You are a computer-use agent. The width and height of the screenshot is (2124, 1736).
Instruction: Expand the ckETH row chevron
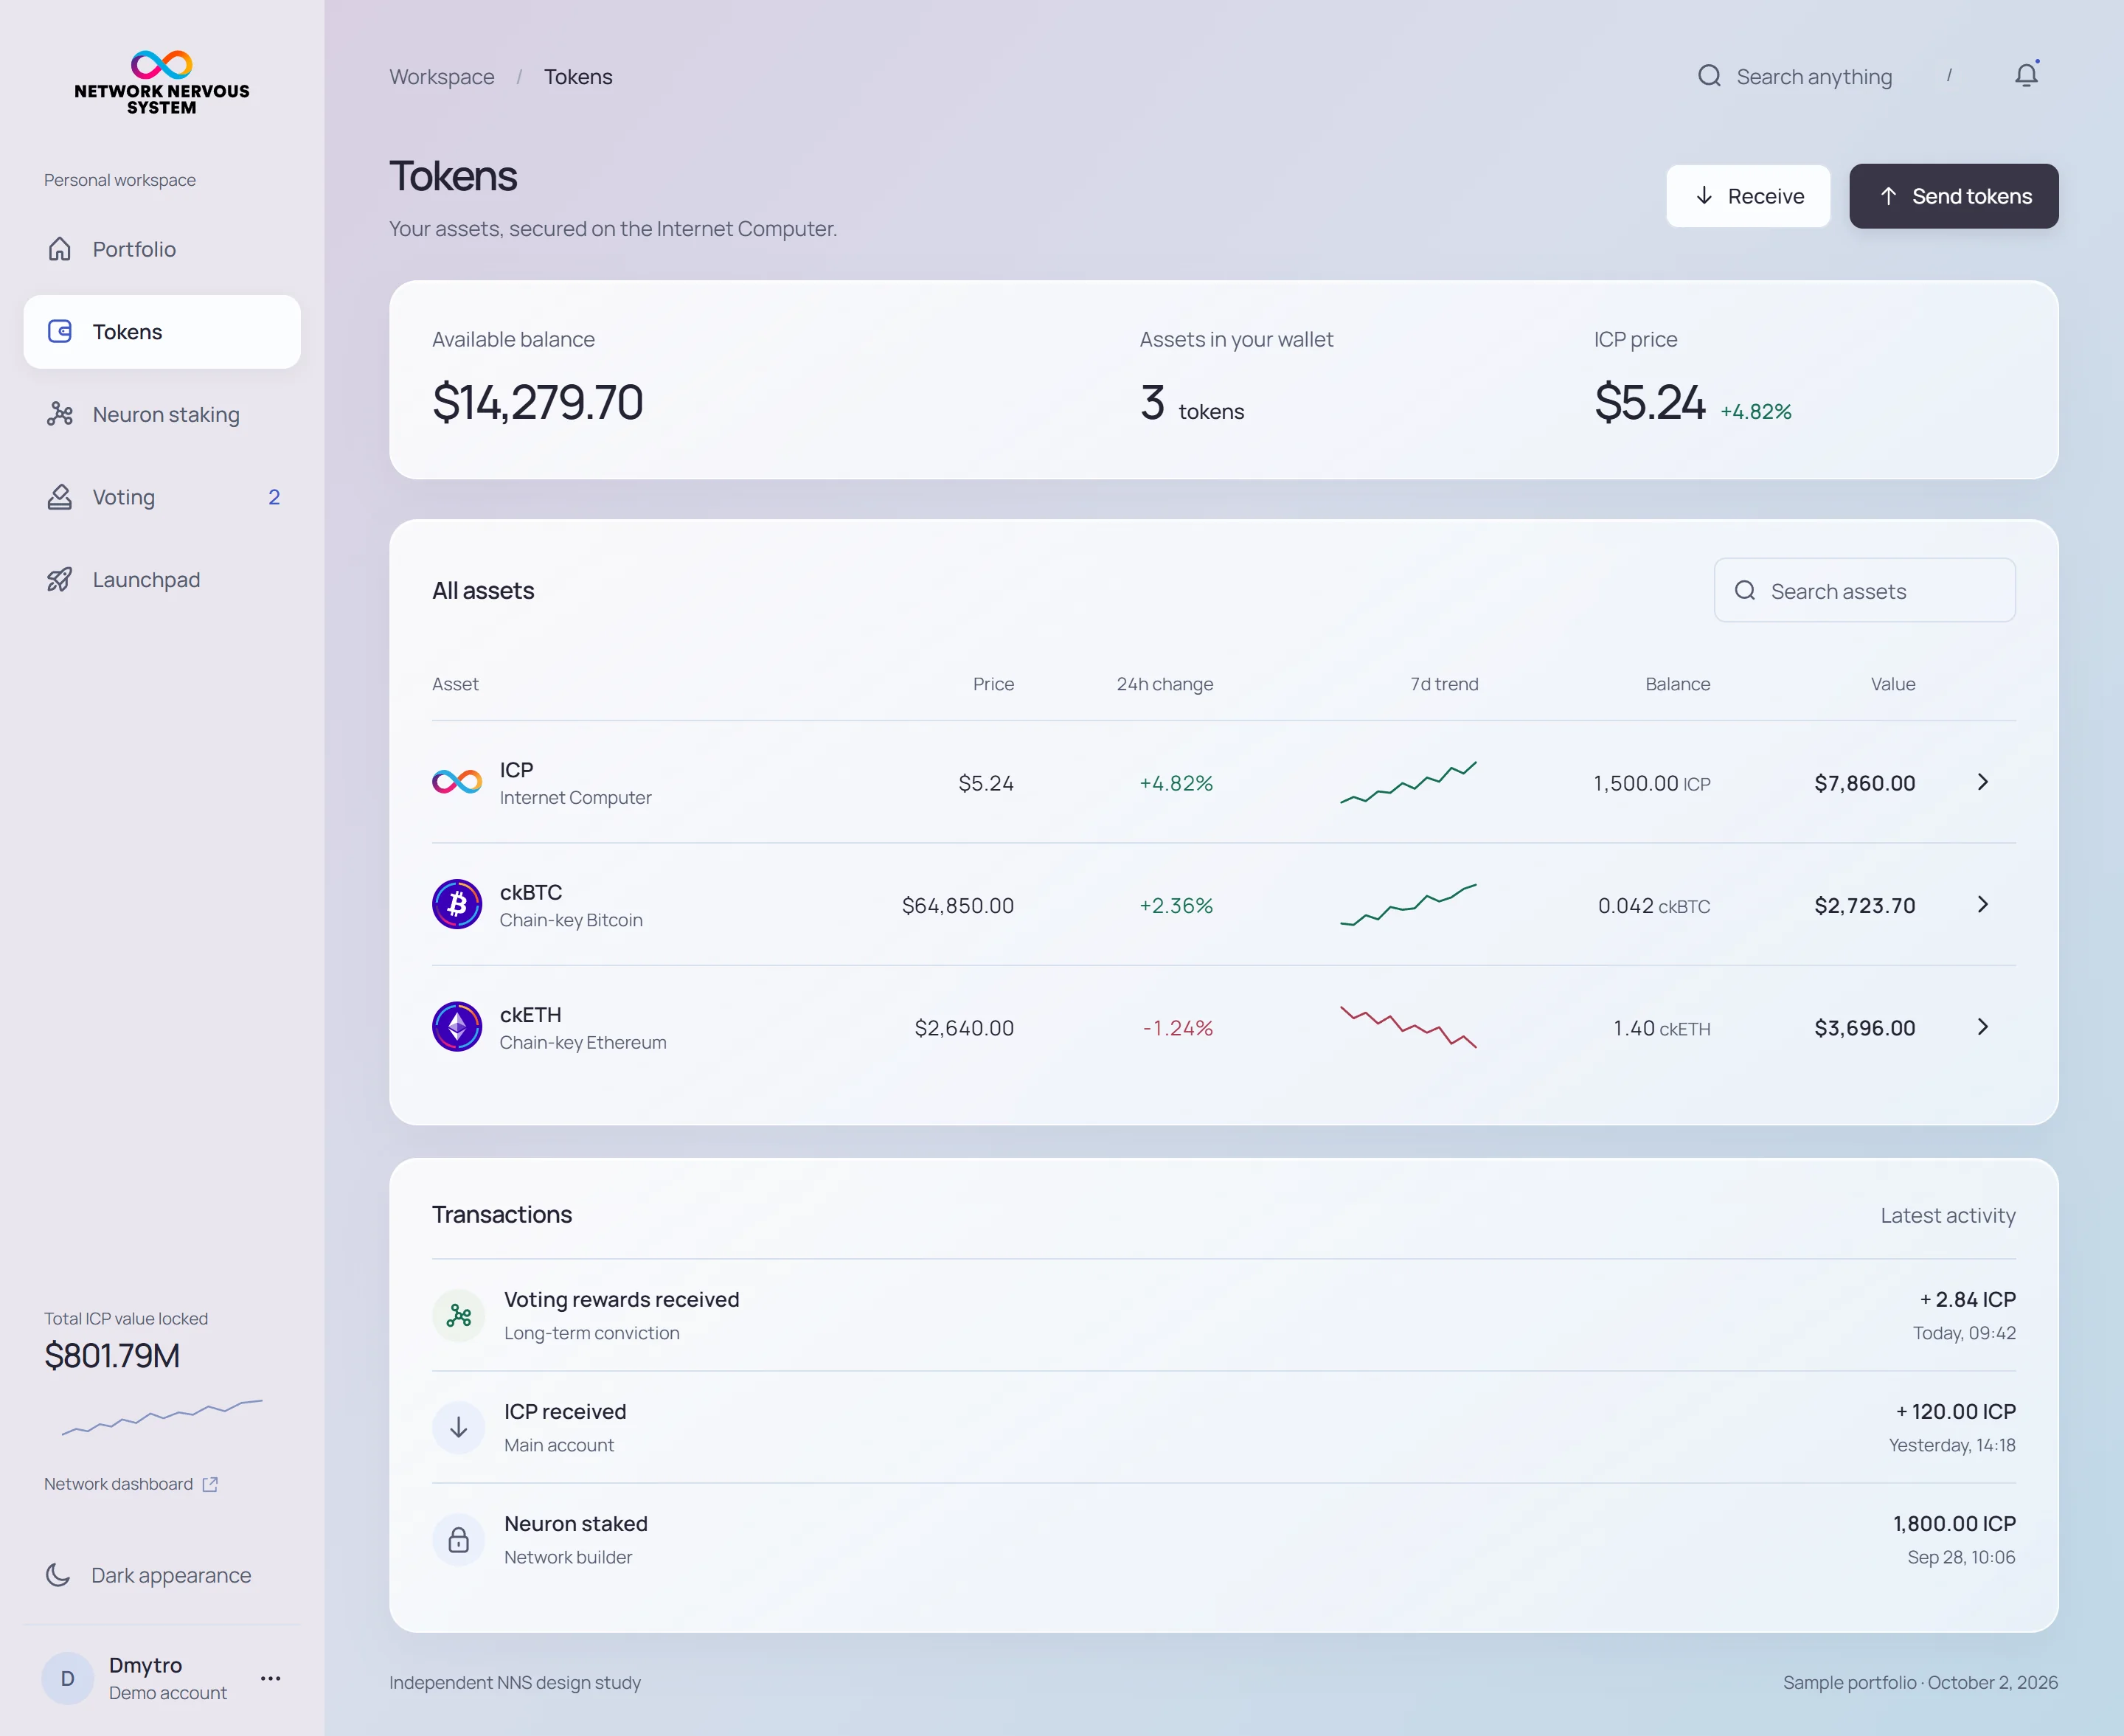[1983, 1027]
